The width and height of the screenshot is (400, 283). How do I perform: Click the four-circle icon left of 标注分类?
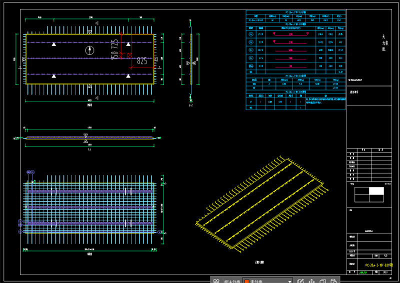coord(216,281)
